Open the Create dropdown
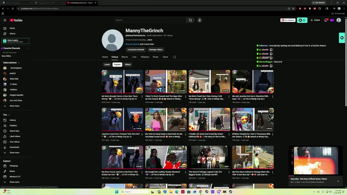Viewport: 347px width, 195px height. point(315,20)
